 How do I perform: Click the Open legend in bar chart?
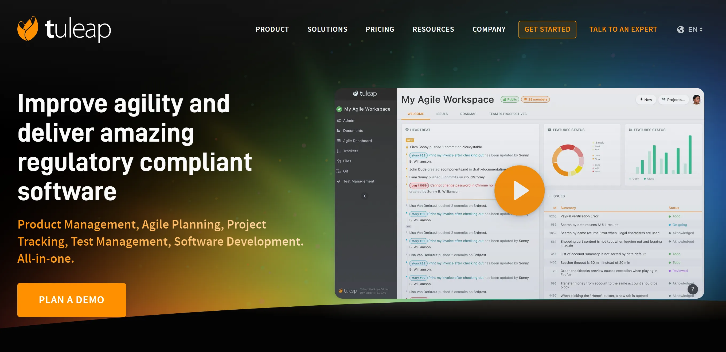click(x=634, y=179)
